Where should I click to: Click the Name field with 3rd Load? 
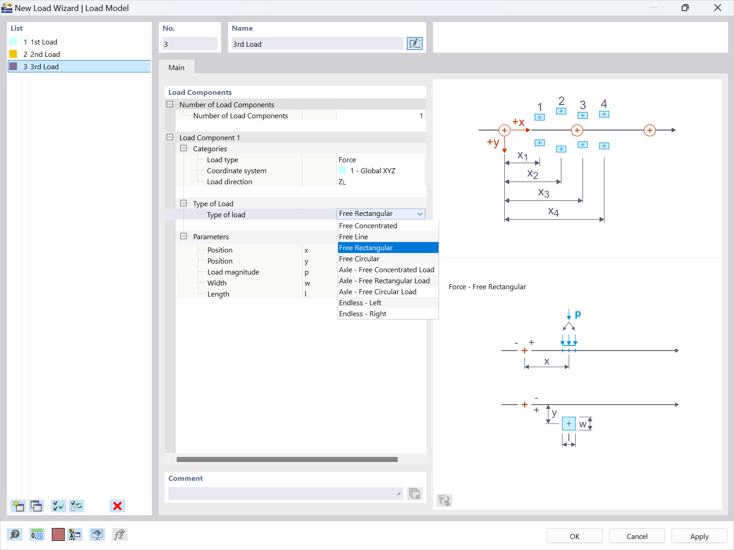coord(317,44)
